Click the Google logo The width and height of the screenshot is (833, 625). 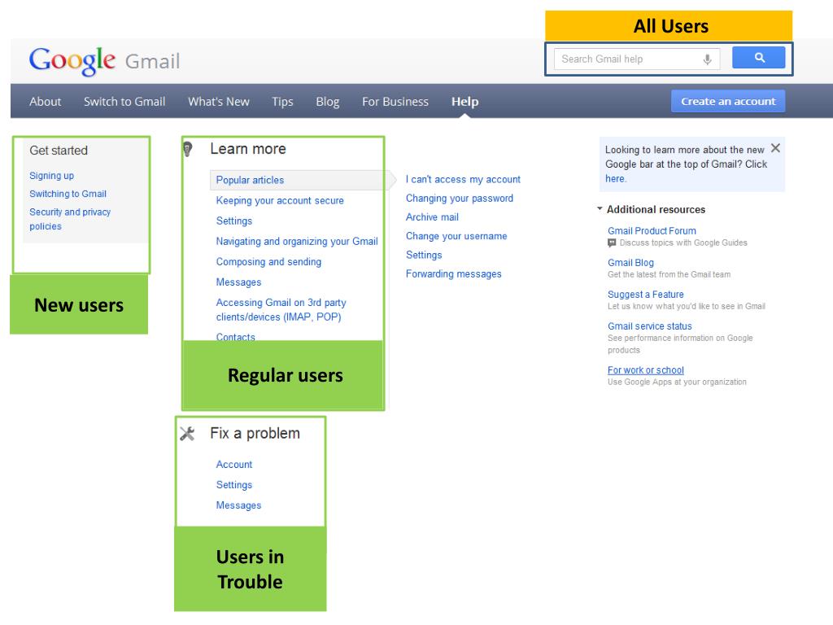[72, 61]
